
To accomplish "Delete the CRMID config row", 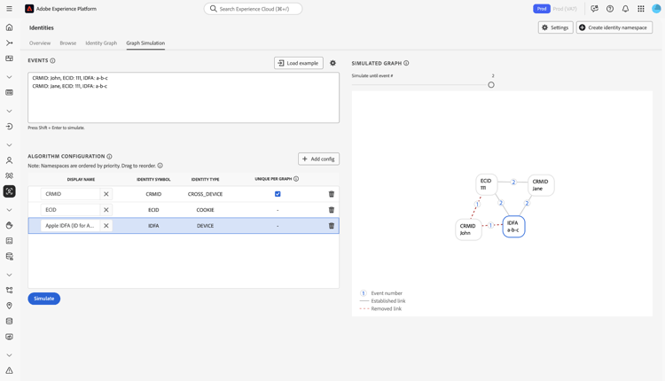I will tap(332, 194).
